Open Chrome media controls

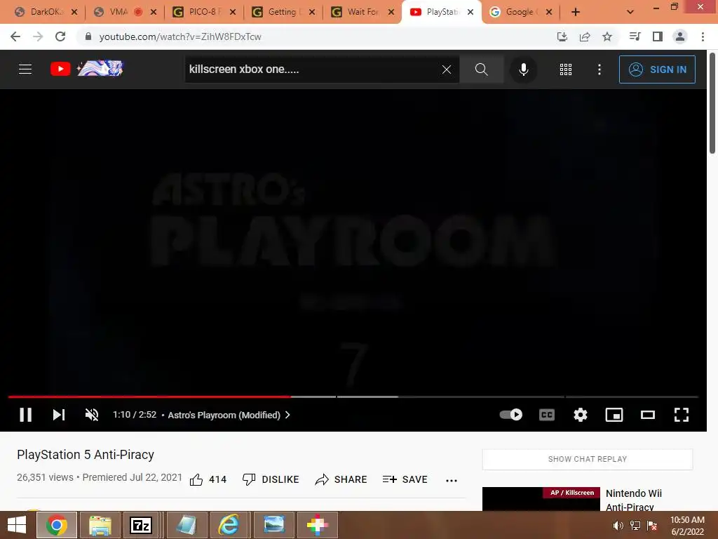point(635,36)
